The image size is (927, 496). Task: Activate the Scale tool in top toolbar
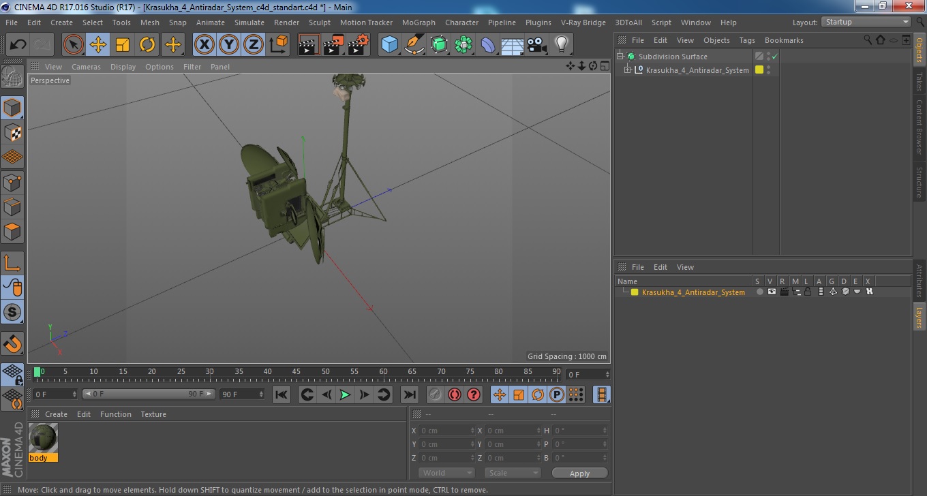pyautogui.click(x=123, y=45)
